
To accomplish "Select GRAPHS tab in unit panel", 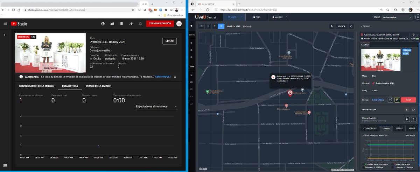I will coord(386,128).
